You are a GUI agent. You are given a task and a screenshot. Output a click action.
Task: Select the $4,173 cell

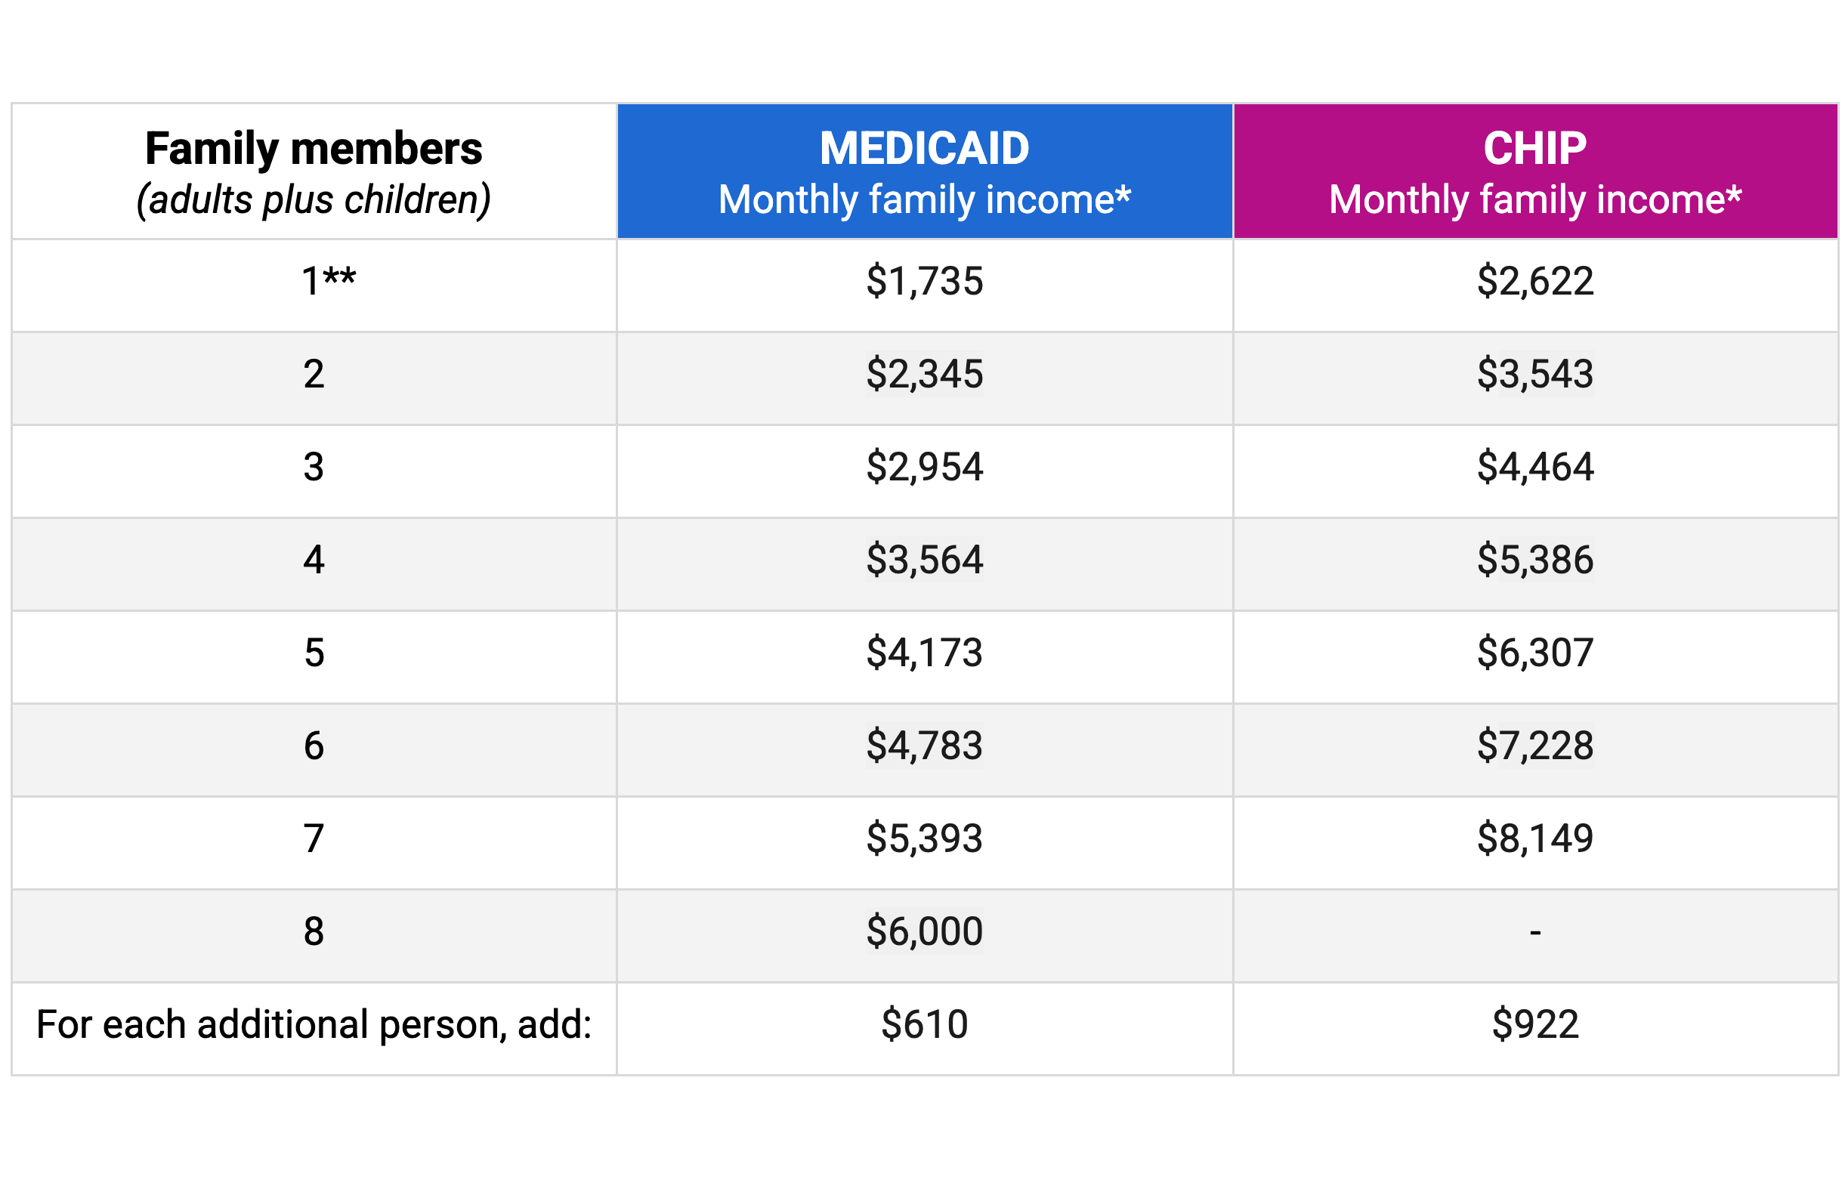point(923,653)
